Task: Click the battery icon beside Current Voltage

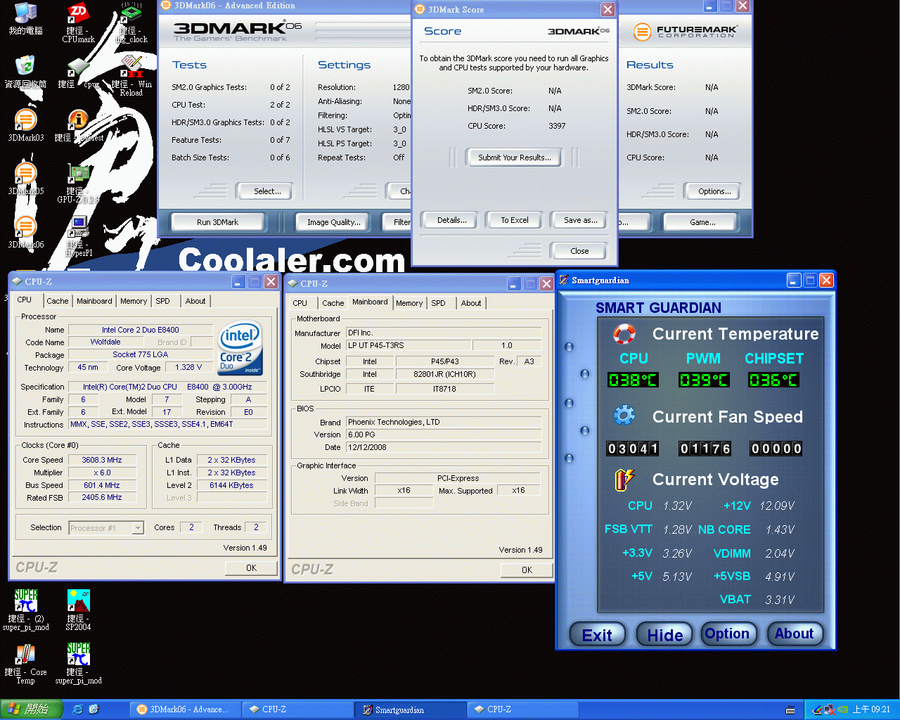Action: tap(624, 479)
